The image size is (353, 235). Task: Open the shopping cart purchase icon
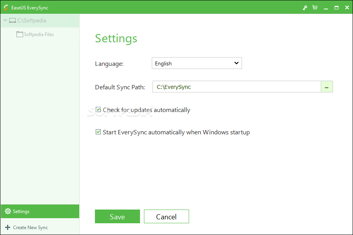click(x=315, y=8)
